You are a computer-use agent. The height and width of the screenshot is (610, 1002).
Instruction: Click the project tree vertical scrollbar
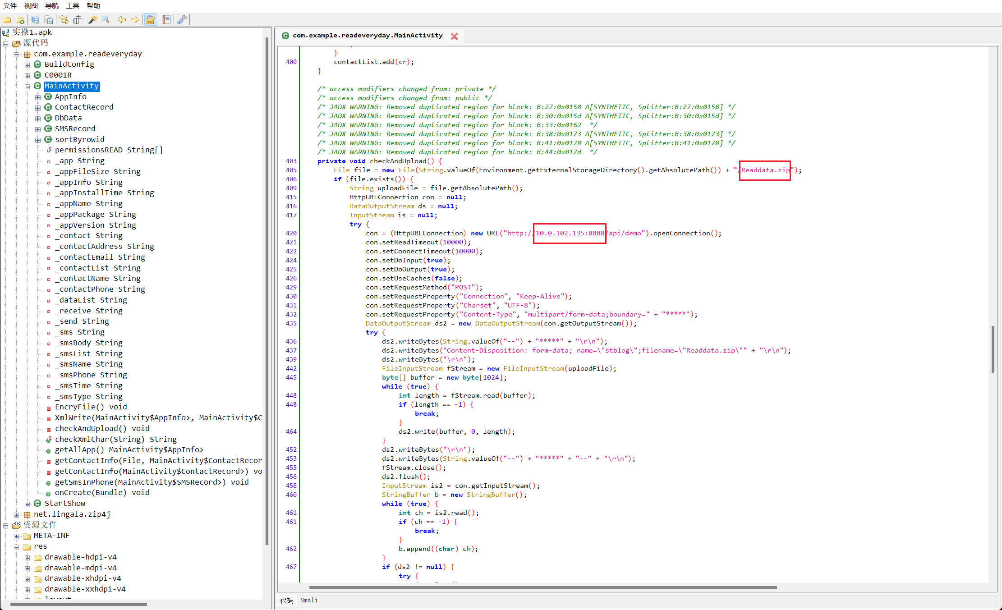pyautogui.click(x=267, y=291)
